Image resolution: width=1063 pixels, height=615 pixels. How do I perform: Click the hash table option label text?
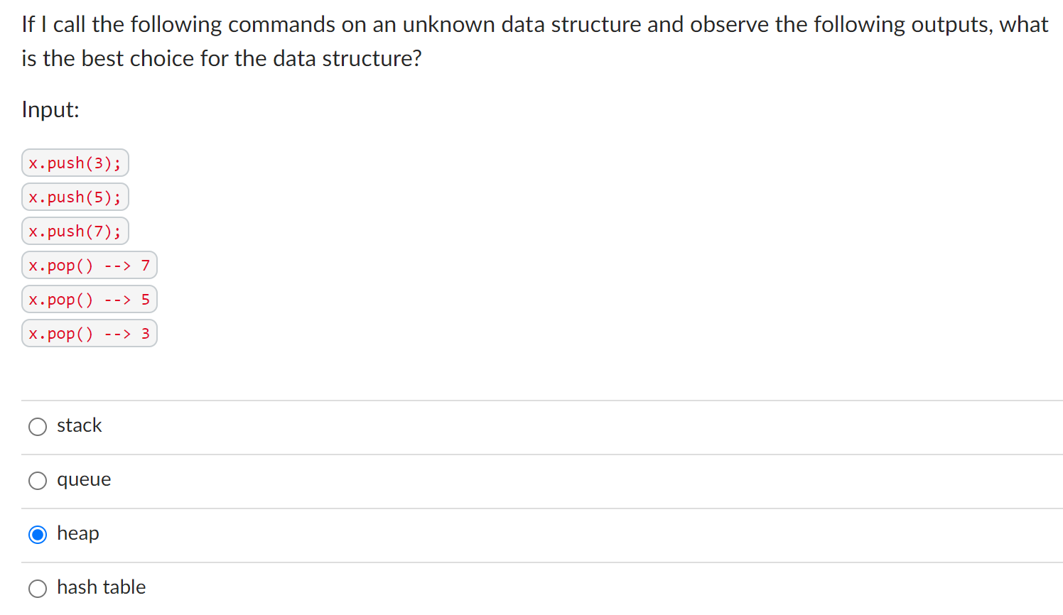point(102,587)
